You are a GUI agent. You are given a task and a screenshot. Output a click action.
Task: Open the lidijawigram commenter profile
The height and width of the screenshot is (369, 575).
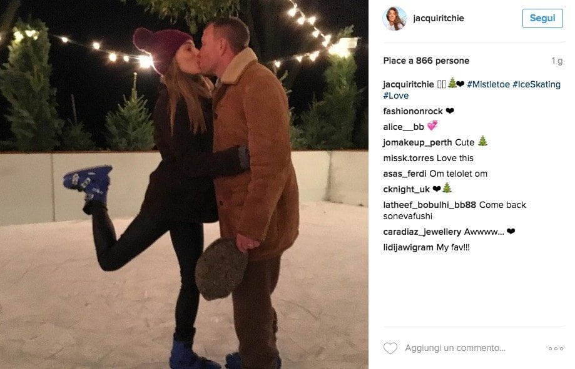[408, 247]
